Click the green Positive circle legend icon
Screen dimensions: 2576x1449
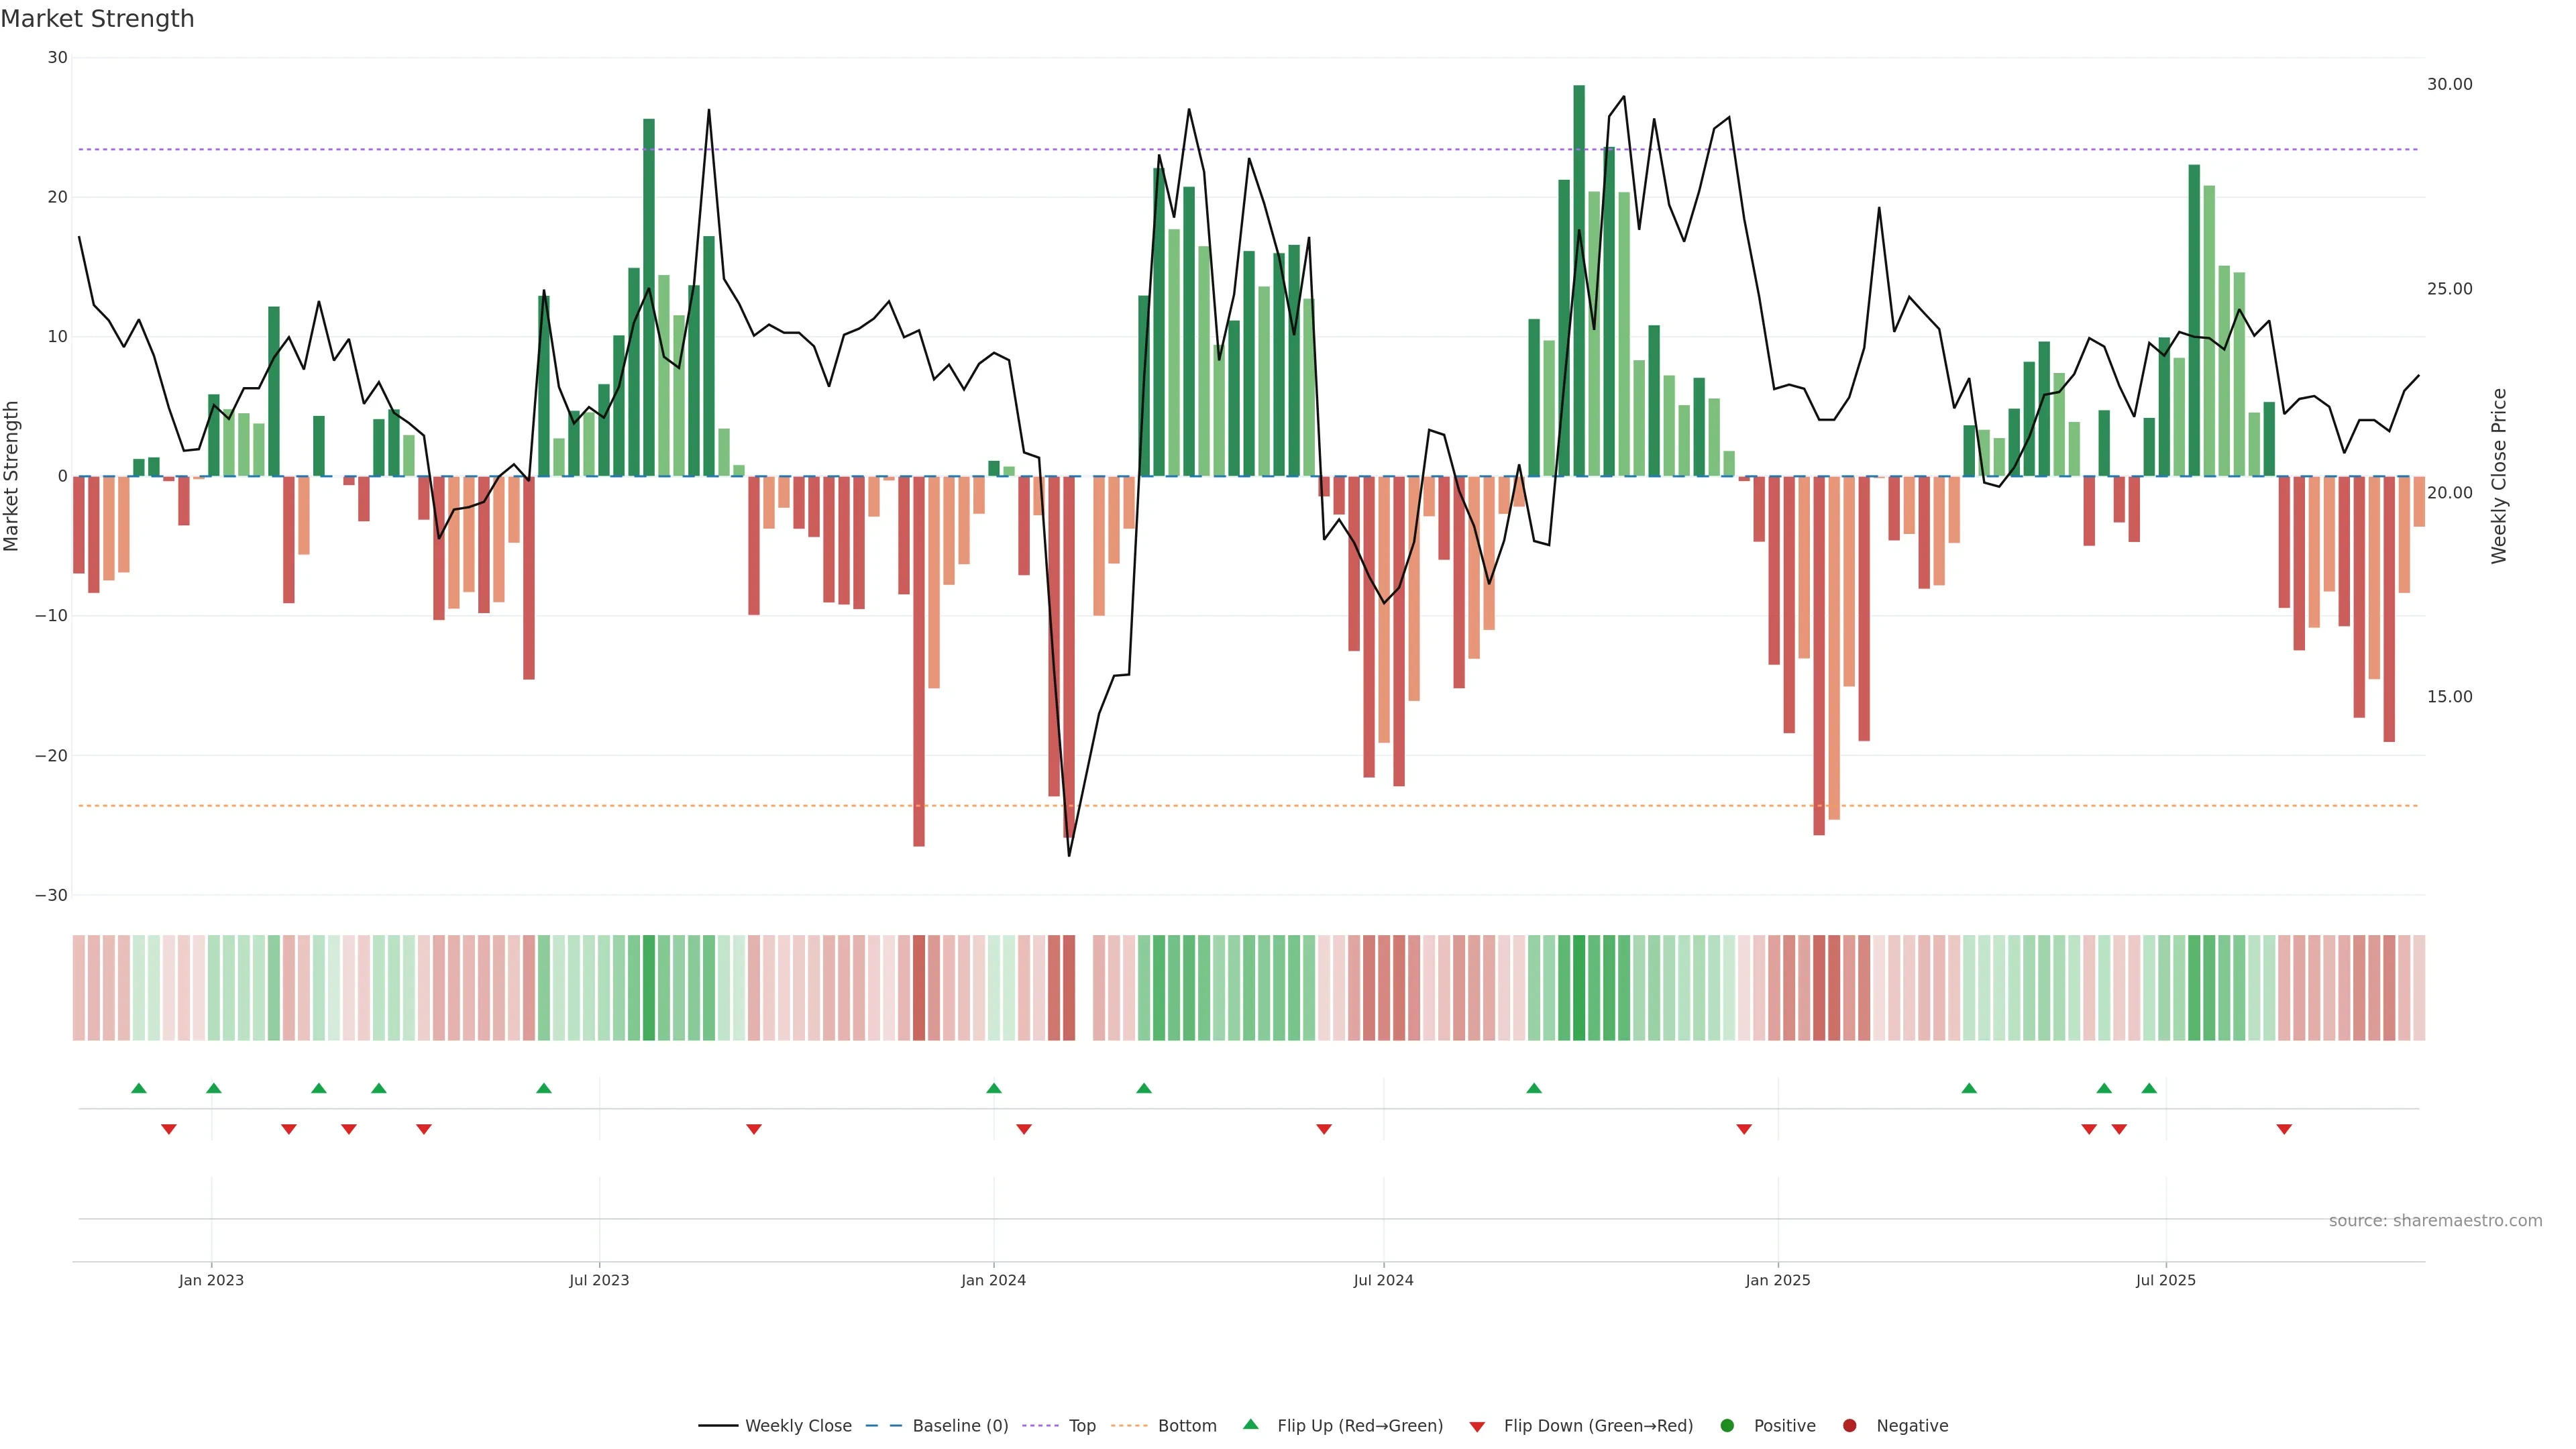click(1727, 1426)
